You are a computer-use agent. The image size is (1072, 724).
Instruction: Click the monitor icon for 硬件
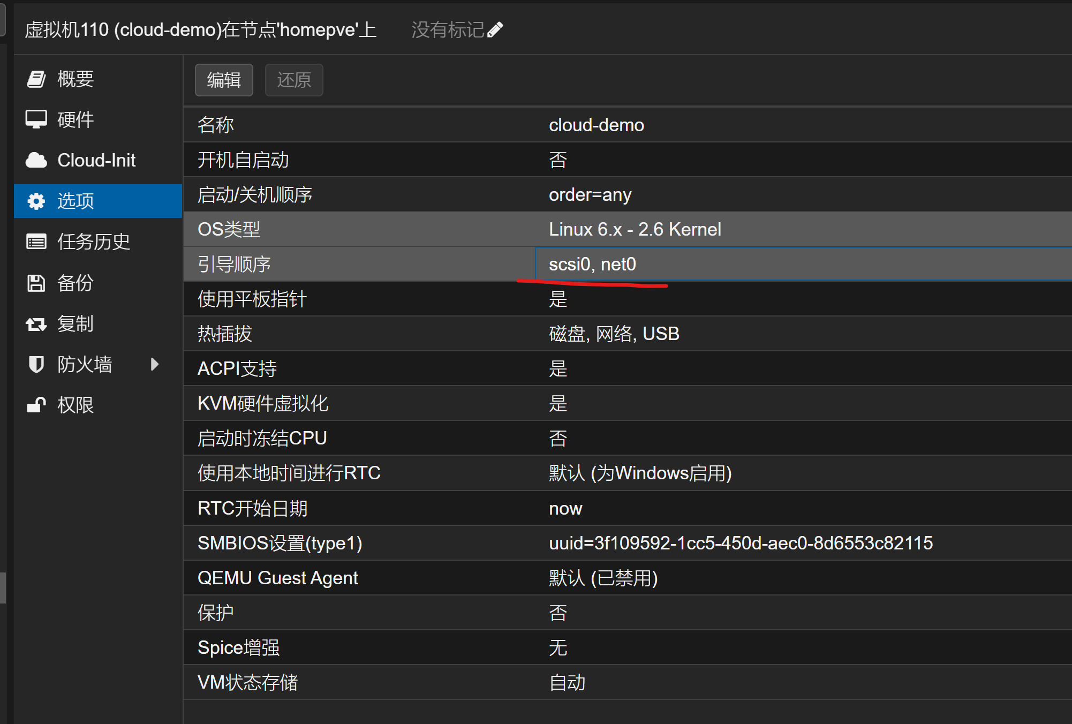(36, 119)
